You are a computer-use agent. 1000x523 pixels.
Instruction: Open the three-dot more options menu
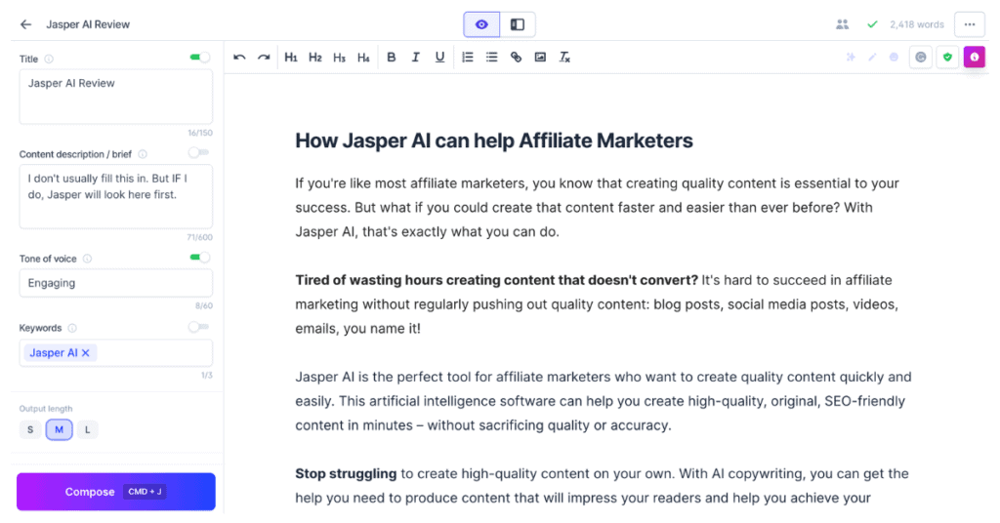[970, 24]
